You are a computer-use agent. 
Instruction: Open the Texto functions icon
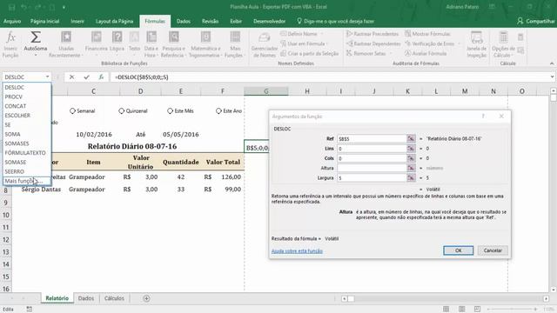[134, 37]
